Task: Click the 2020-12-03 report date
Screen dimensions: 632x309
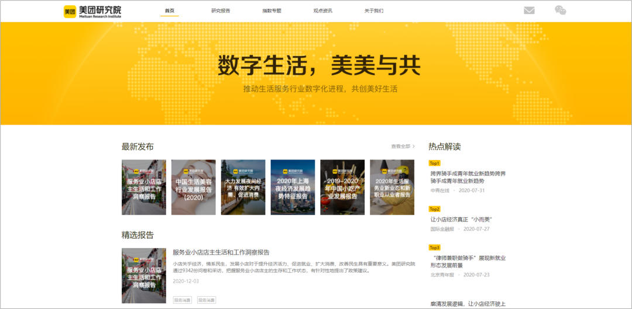Action: tap(186, 281)
